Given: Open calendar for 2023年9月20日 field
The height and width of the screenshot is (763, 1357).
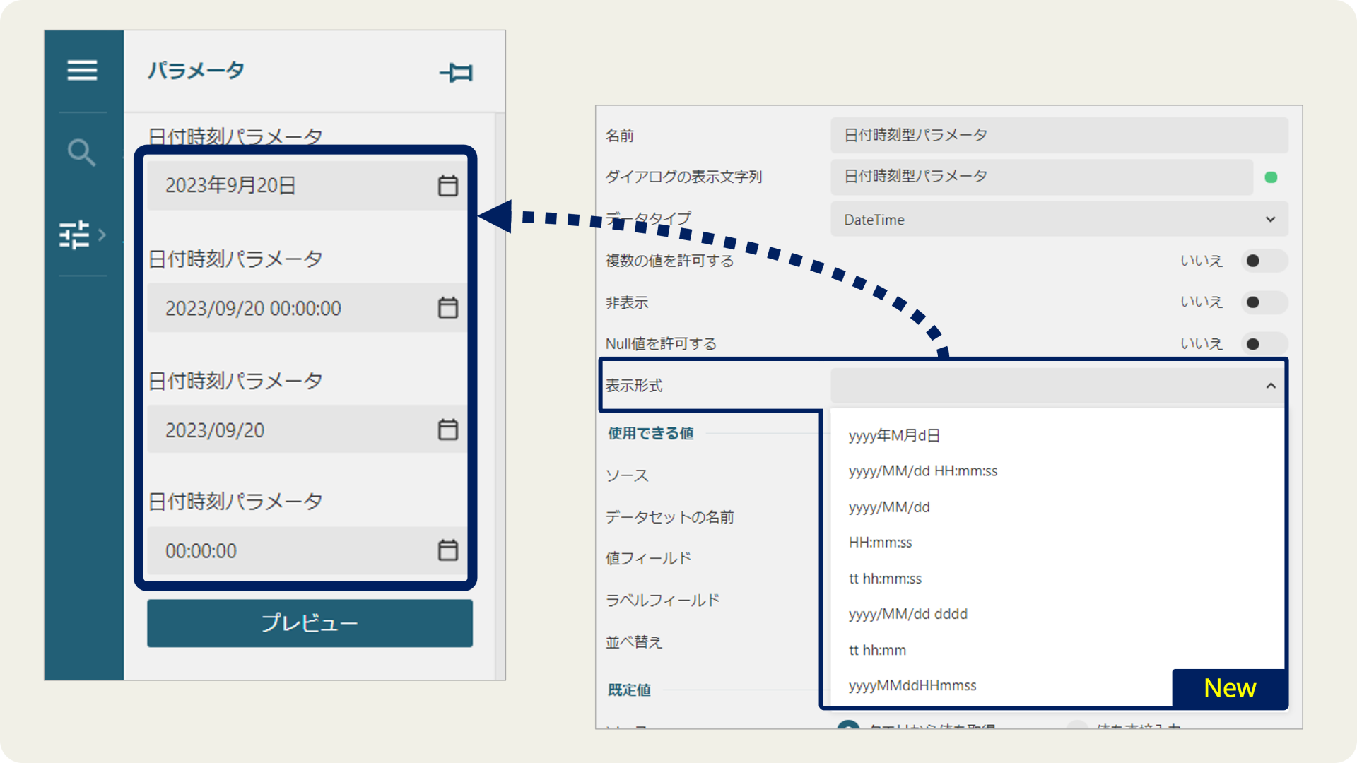Looking at the screenshot, I should 448,185.
